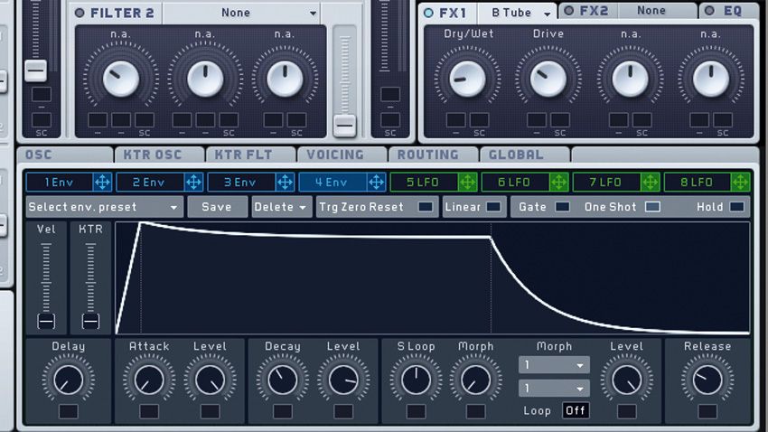Open the Delete dropdown

[281, 207]
